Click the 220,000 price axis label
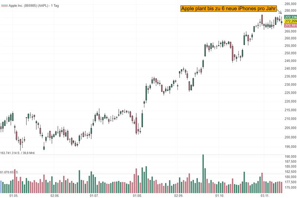The width and height of the screenshot is (297, 198). pyautogui.click(x=290, y=101)
